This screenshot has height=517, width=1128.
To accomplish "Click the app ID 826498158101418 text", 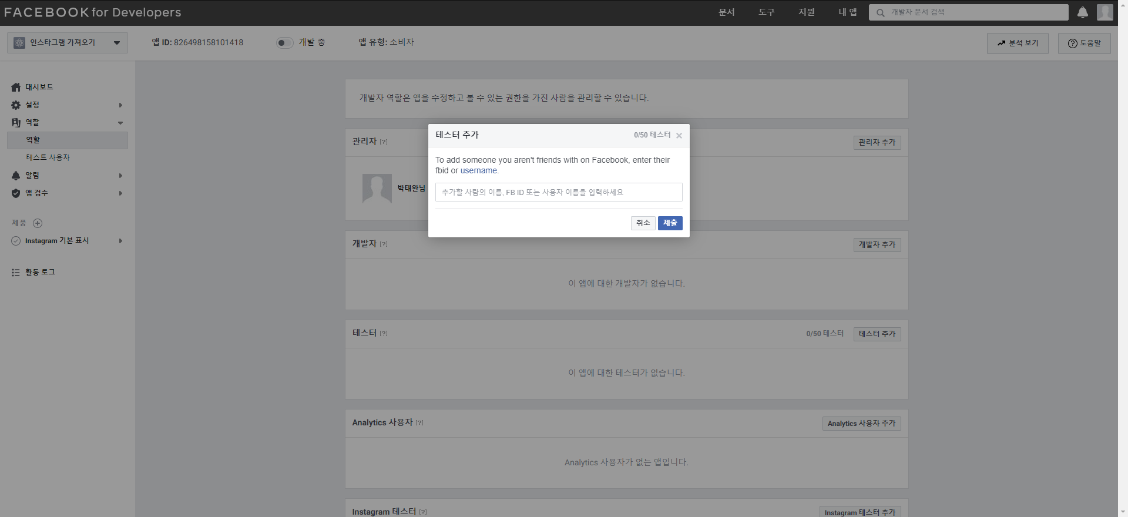I will point(209,42).
